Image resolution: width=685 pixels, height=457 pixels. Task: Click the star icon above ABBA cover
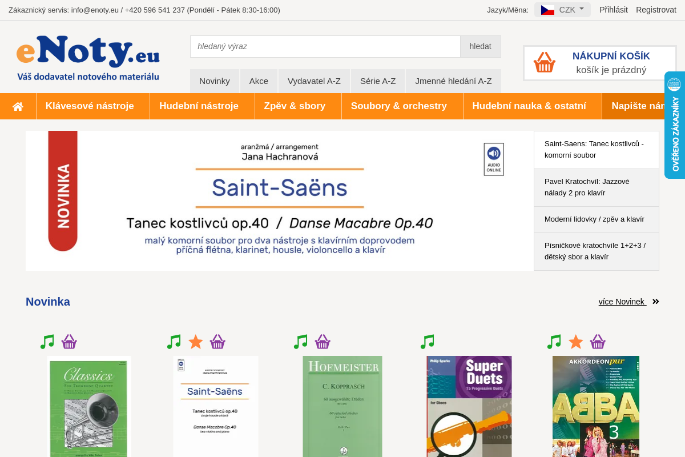[576, 342]
